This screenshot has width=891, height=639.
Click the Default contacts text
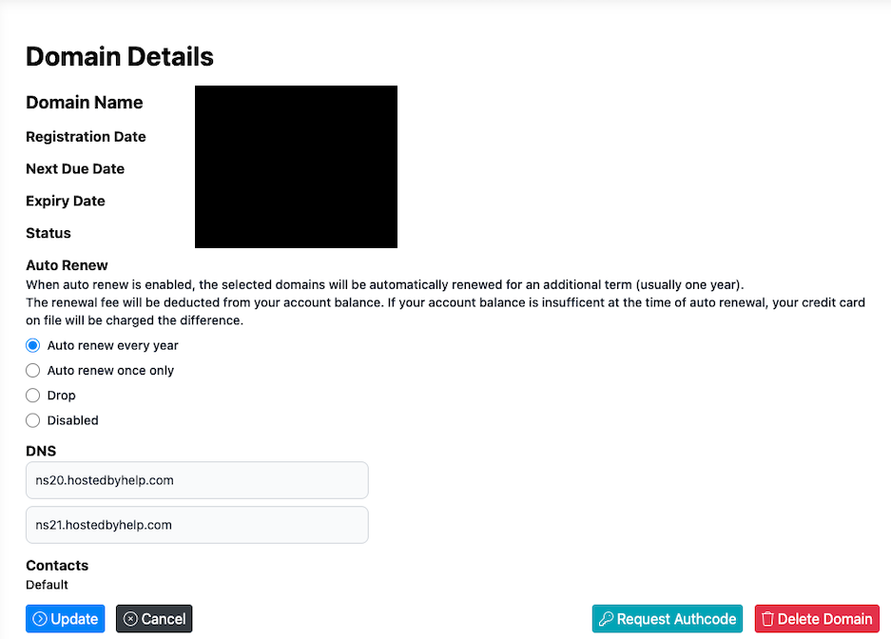(47, 585)
